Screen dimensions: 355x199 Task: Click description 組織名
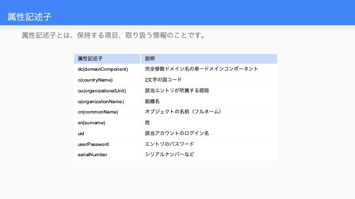[x=152, y=102]
